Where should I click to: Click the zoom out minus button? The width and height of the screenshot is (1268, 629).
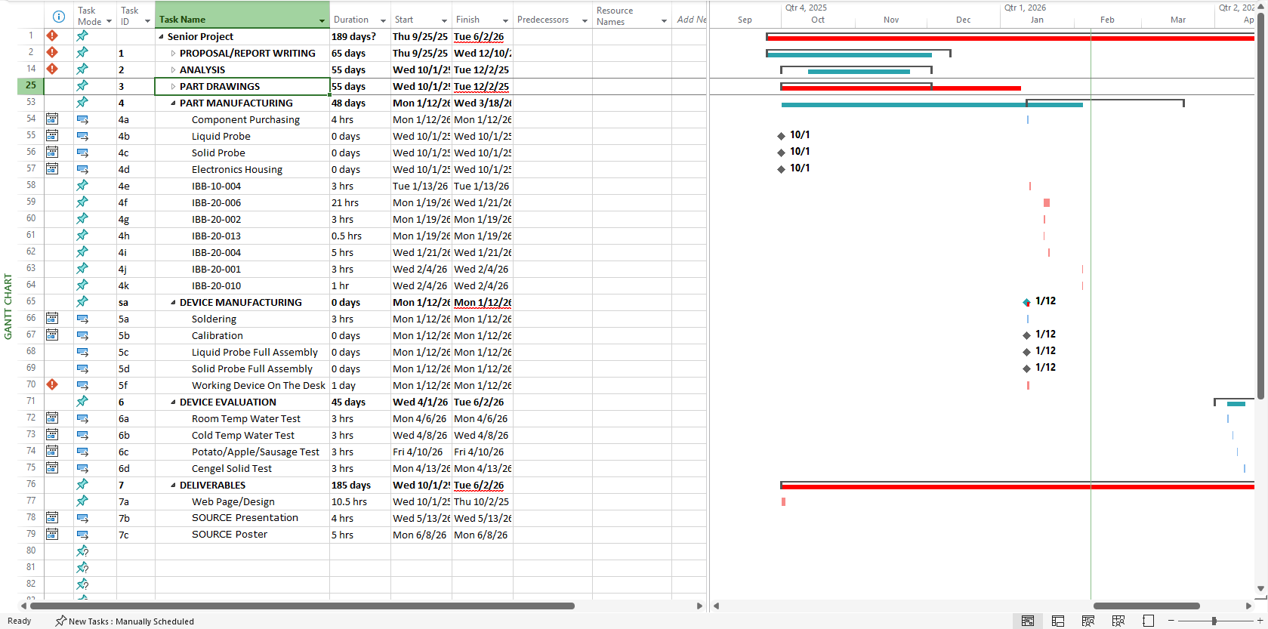pyautogui.click(x=1171, y=621)
